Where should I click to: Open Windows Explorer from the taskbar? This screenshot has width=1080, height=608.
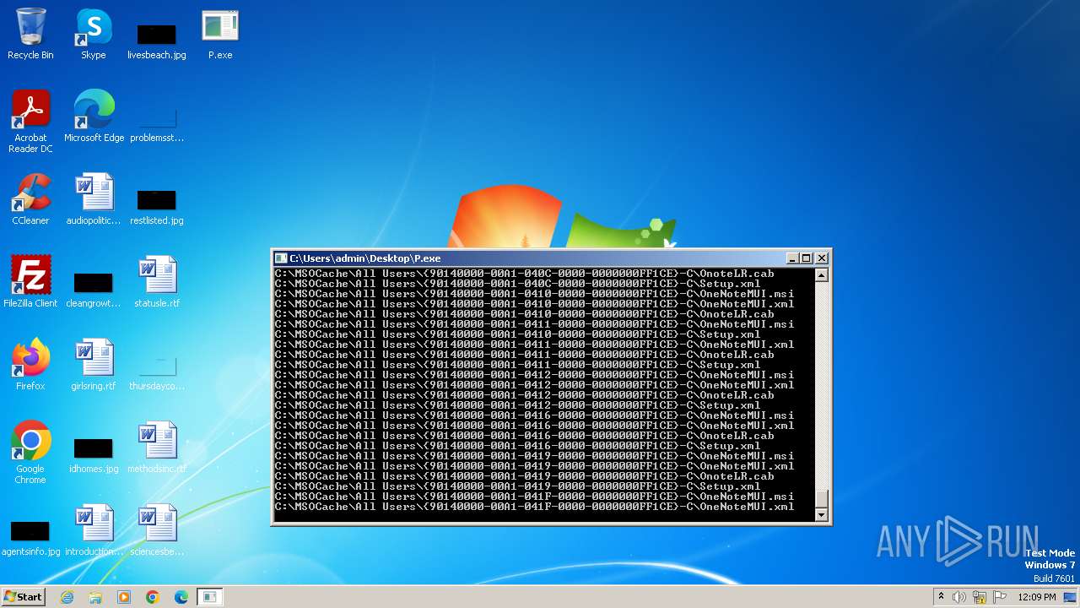coord(95,597)
